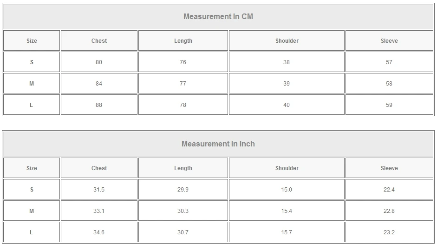
Task: Click the Sleeve header in the CM table
Action: tap(389, 41)
